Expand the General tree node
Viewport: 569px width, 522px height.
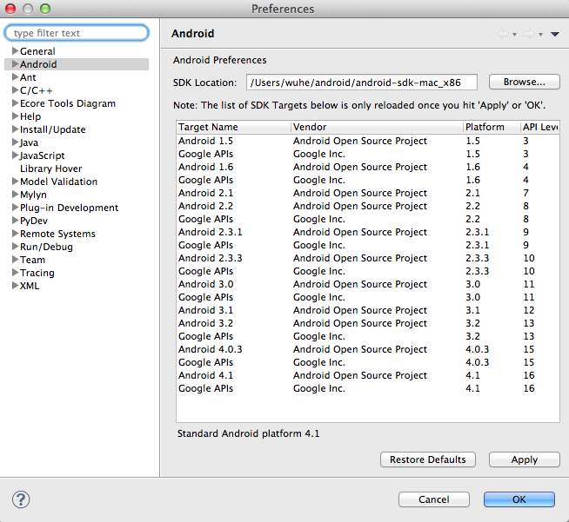[x=15, y=50]
